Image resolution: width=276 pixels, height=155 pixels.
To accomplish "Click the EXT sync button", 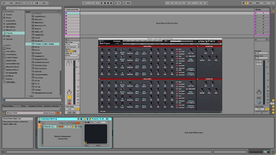I will 4,3.
